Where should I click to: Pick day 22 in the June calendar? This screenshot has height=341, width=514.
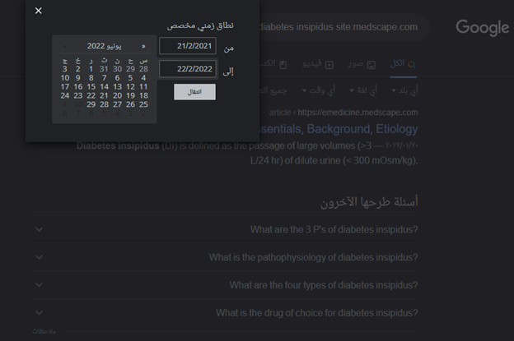(91, 96)
